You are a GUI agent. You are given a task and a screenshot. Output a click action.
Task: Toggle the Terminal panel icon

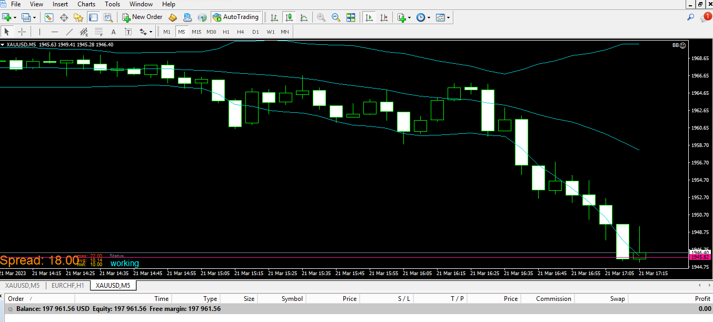click(93, 17)
